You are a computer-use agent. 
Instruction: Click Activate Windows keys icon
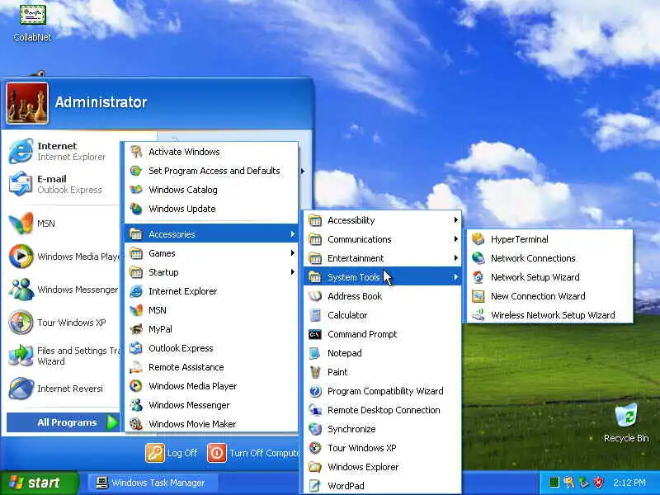click(x=136, y=152)
